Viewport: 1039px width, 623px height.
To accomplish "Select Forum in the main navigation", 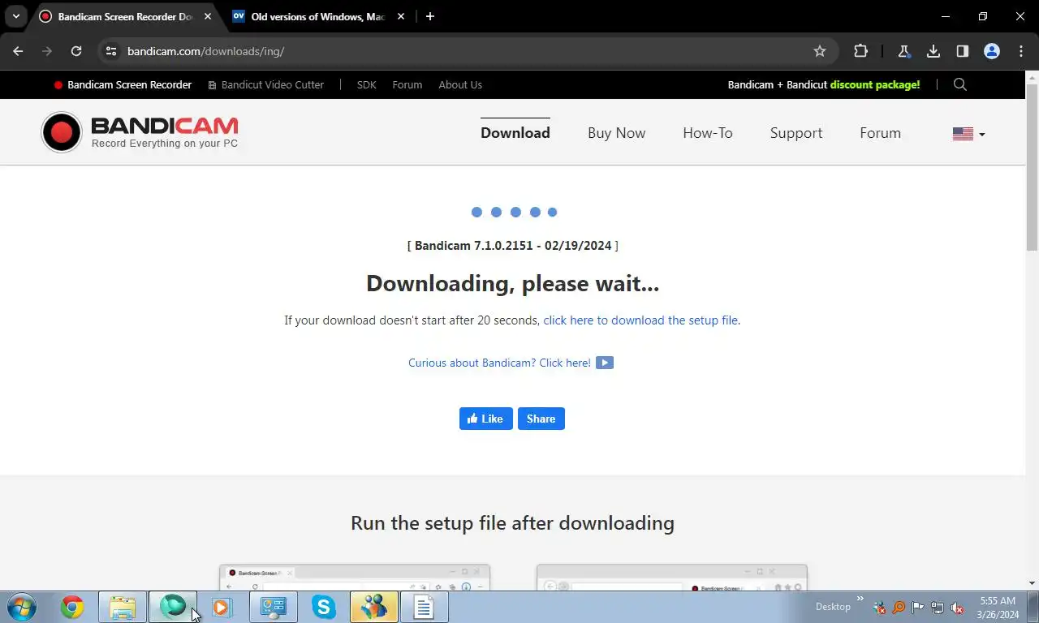I will 880,133.
